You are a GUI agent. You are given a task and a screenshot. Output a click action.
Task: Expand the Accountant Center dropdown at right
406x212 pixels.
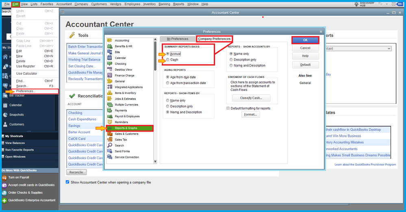(389, 48)
